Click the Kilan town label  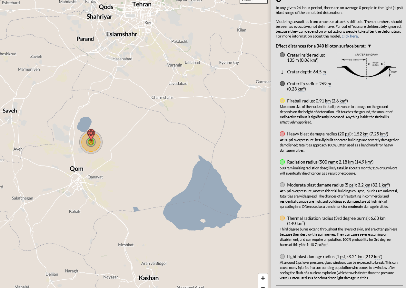[x=242, y=30]
